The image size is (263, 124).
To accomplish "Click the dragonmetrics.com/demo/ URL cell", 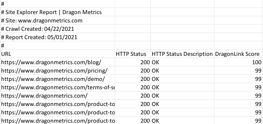I will pos(53,79).
